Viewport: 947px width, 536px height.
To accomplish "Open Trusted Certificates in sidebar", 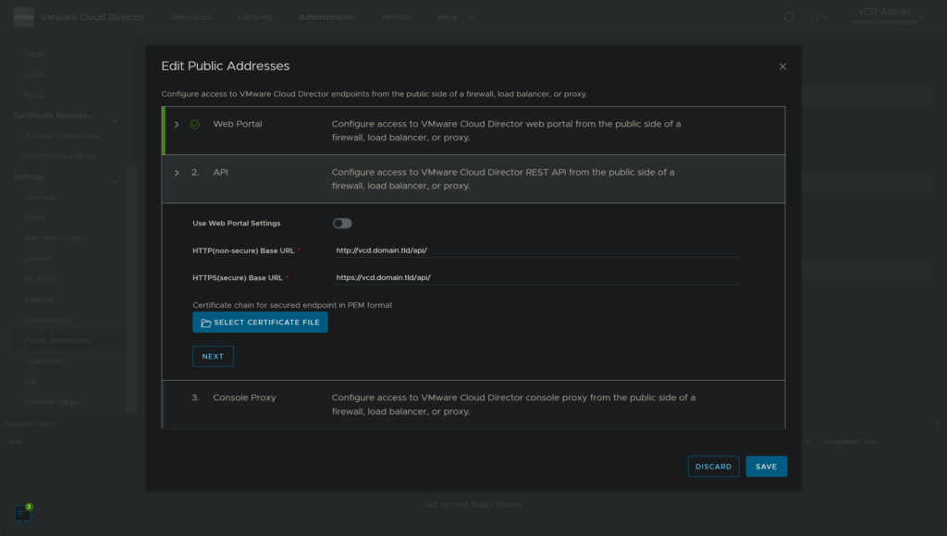I will click(62, 136).
